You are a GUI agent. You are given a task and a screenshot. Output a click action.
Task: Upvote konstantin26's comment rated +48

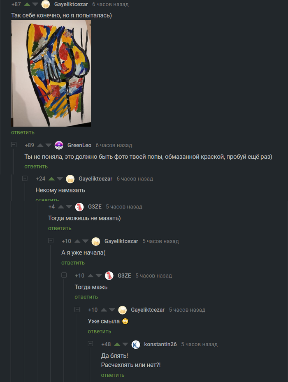coord(117,344)
